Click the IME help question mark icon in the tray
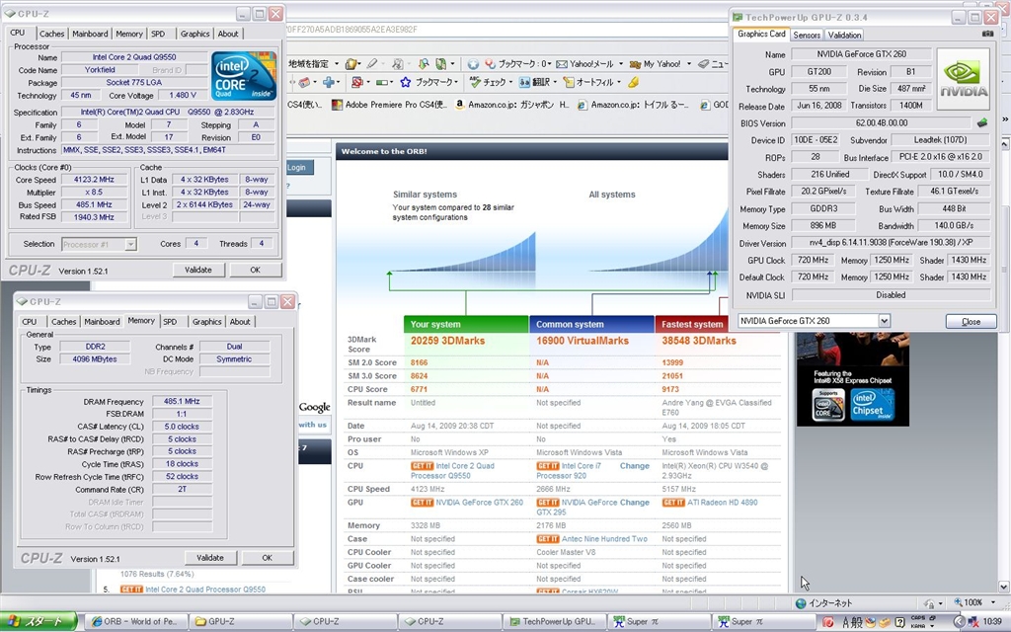 coord(899,622)
